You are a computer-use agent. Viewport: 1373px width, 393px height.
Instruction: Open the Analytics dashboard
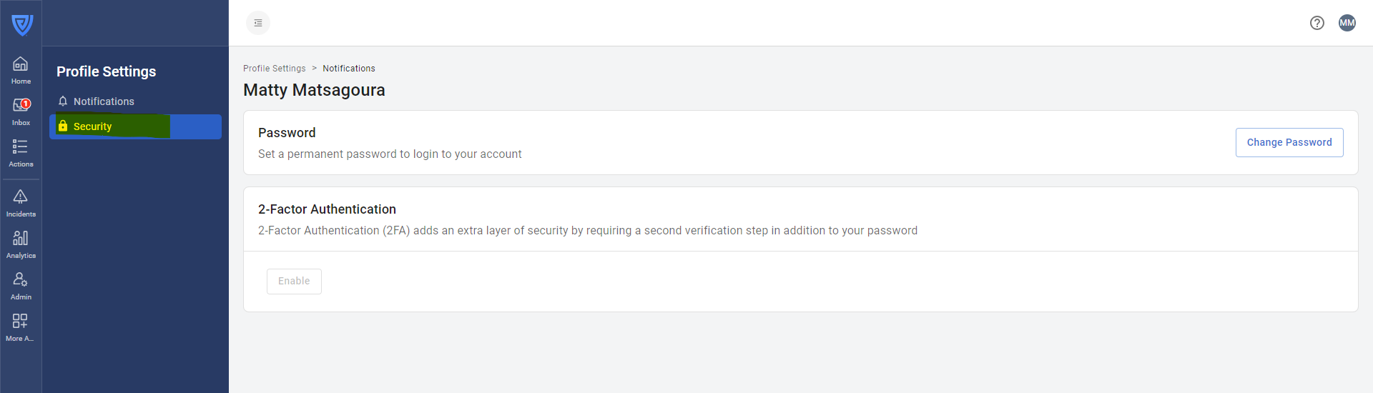[x=21, y=244]
